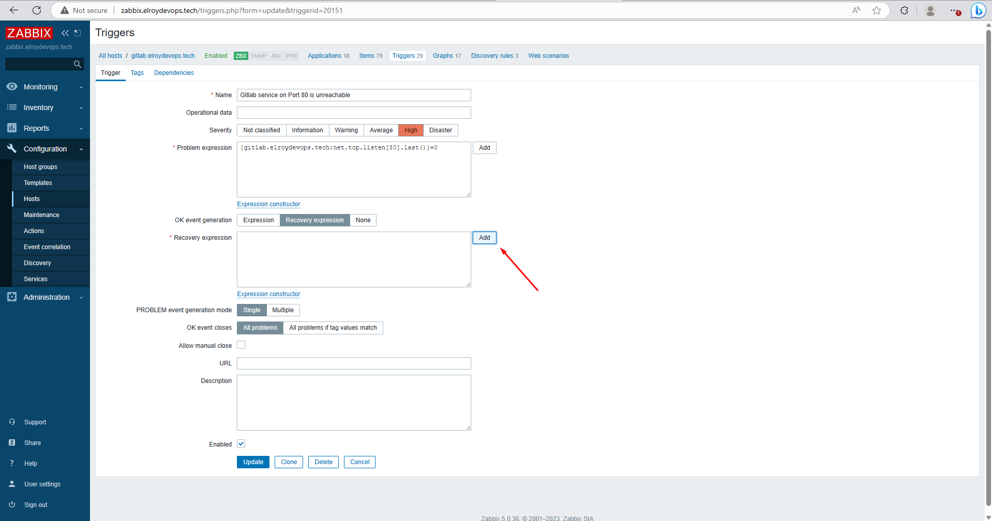Click the Clone button
The height and width of the screenshot is (521, 992).
289,462
